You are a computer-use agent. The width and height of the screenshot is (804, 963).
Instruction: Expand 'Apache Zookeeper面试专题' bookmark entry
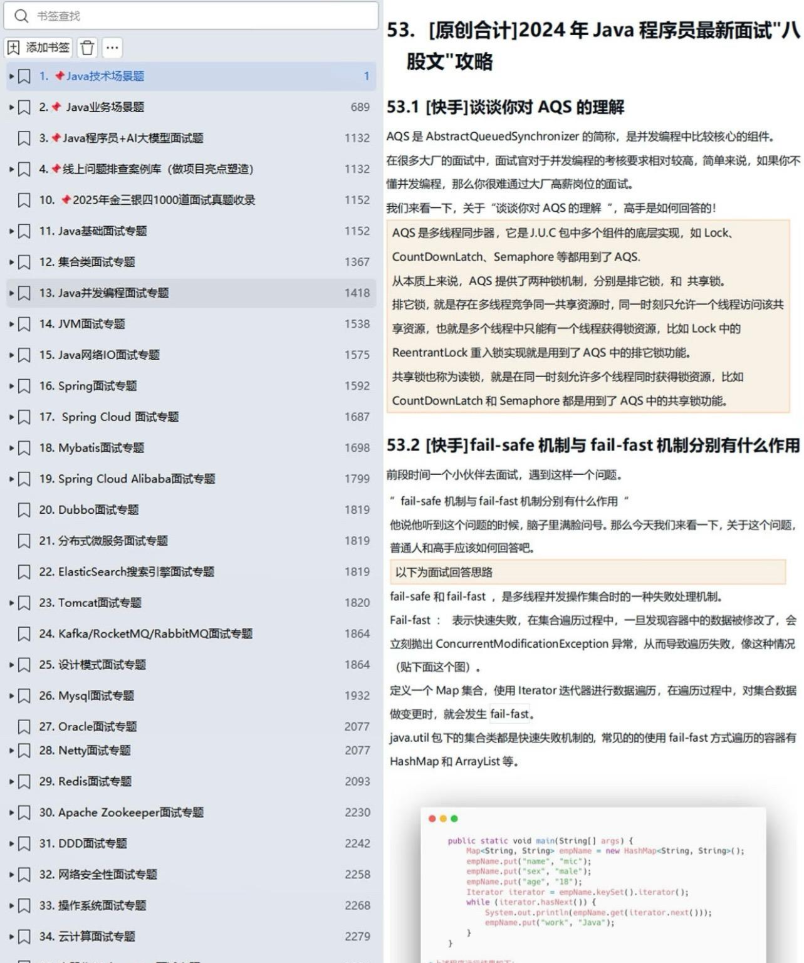pos(10,812)
